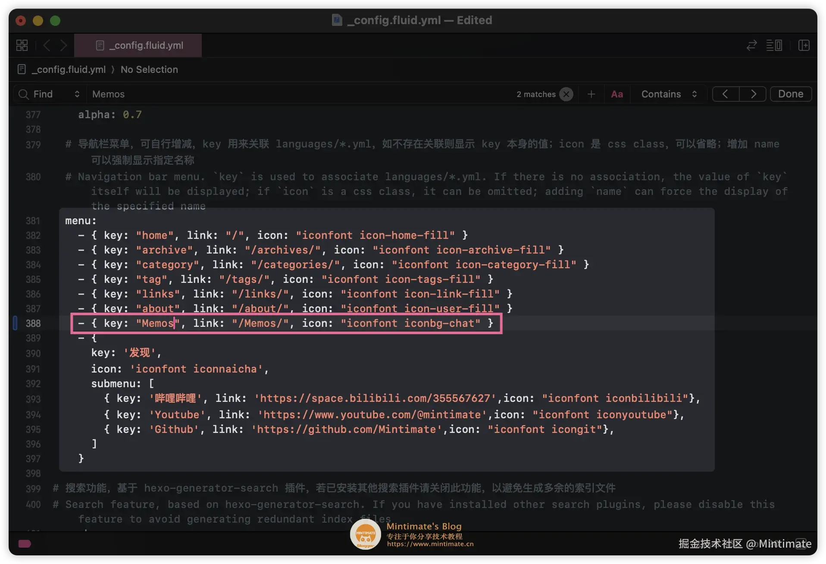This screenshot has width=826, height=564.
Task: Open the related items grid menu
Action: 22,45
